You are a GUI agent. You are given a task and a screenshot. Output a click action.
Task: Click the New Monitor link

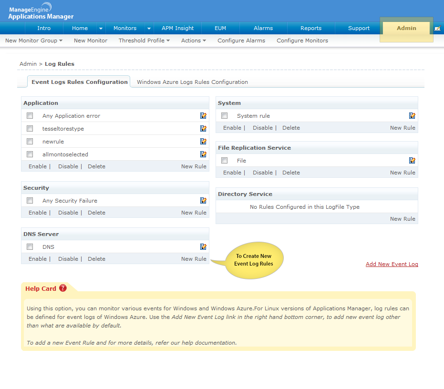[91, 41]
